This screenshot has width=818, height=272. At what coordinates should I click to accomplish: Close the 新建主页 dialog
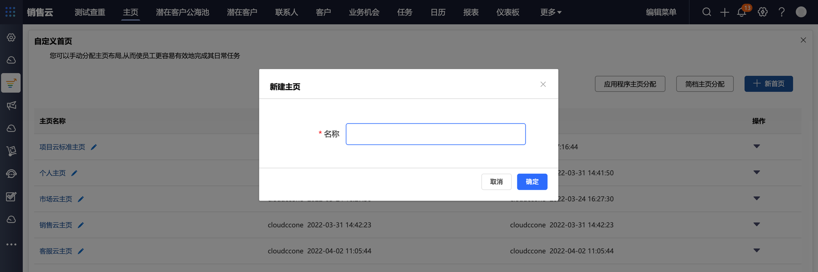pyautogui.click(x=543, y=84)
